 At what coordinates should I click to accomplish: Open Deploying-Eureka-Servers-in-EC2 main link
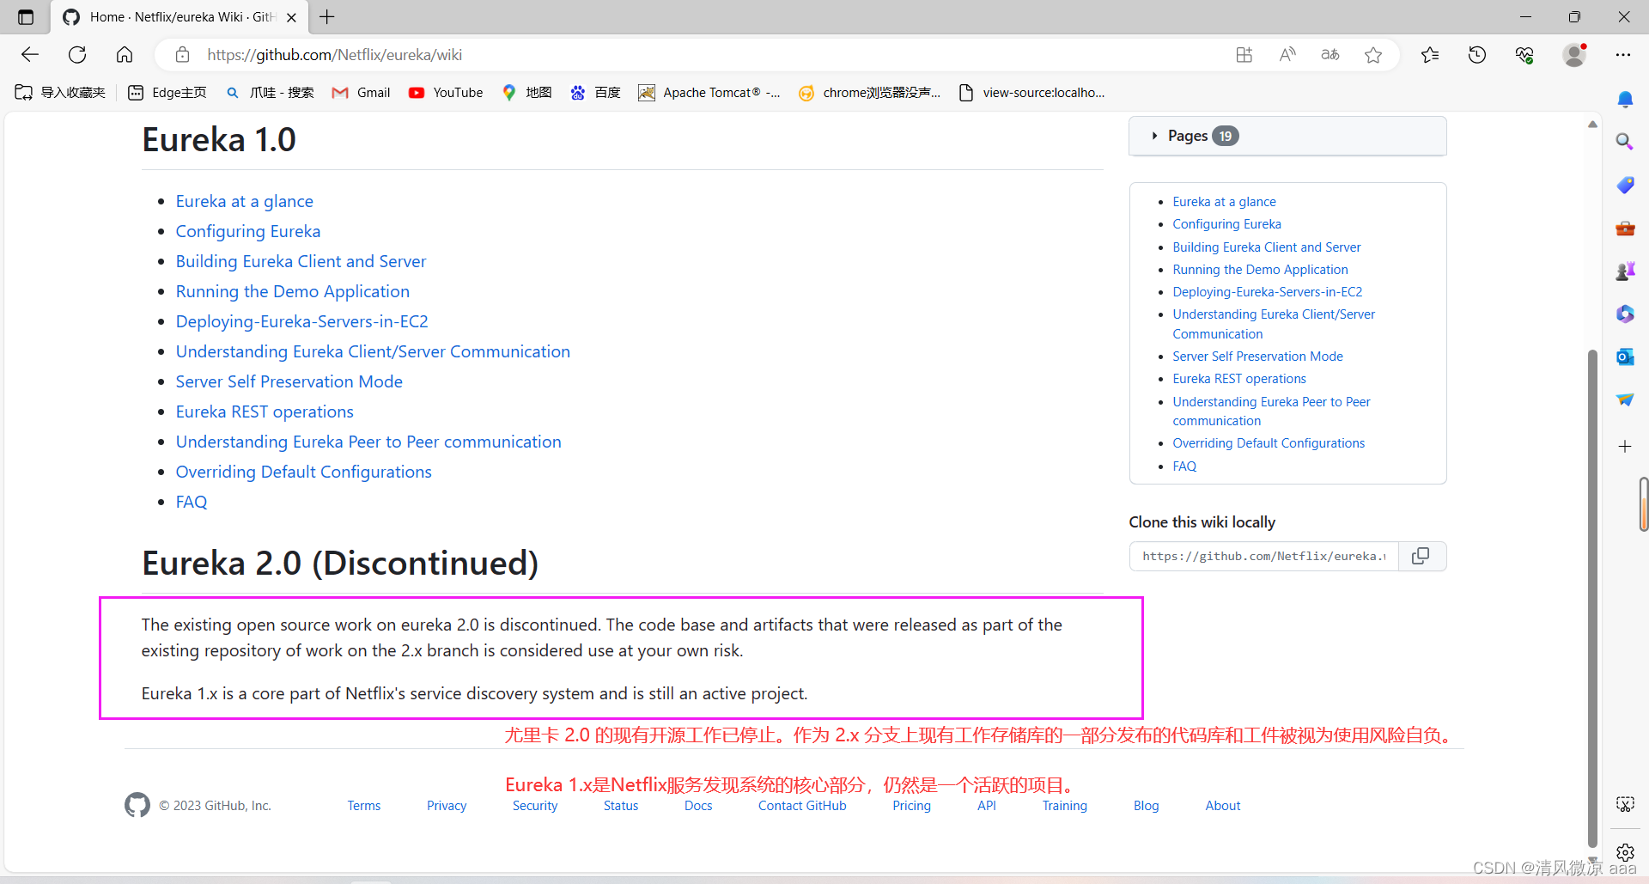coord(302,321)
